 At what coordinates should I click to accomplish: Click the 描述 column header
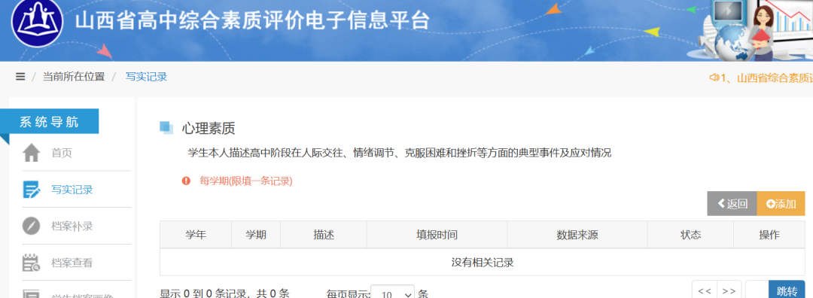(x=324, y=235)
